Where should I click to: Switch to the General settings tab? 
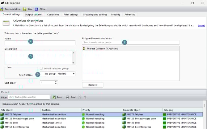pos(11,15)
